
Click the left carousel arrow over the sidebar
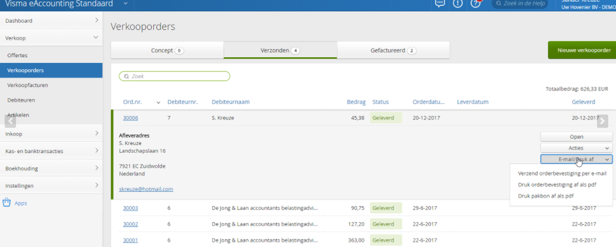click(10, 121)
